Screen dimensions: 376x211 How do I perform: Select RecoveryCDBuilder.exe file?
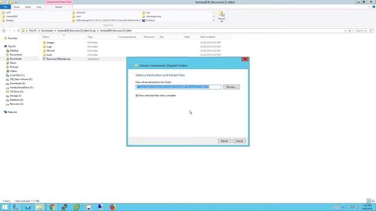click(x=59, y=59)
